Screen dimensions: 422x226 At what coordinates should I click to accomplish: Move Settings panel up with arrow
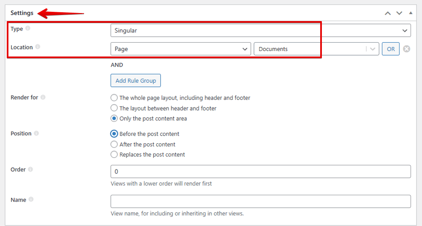[388, 13]
